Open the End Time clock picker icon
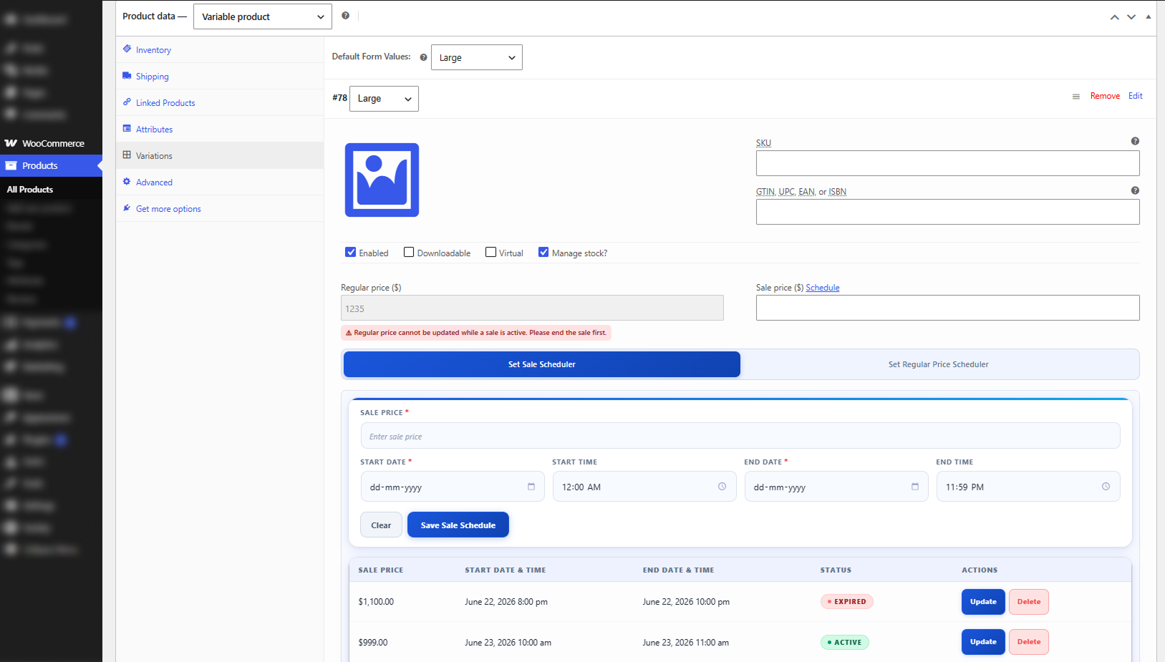The width and height of the screenshot is (1165, 662). coord(1106,487)
